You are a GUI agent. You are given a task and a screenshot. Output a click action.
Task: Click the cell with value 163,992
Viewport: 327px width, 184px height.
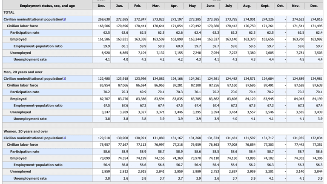314,40
